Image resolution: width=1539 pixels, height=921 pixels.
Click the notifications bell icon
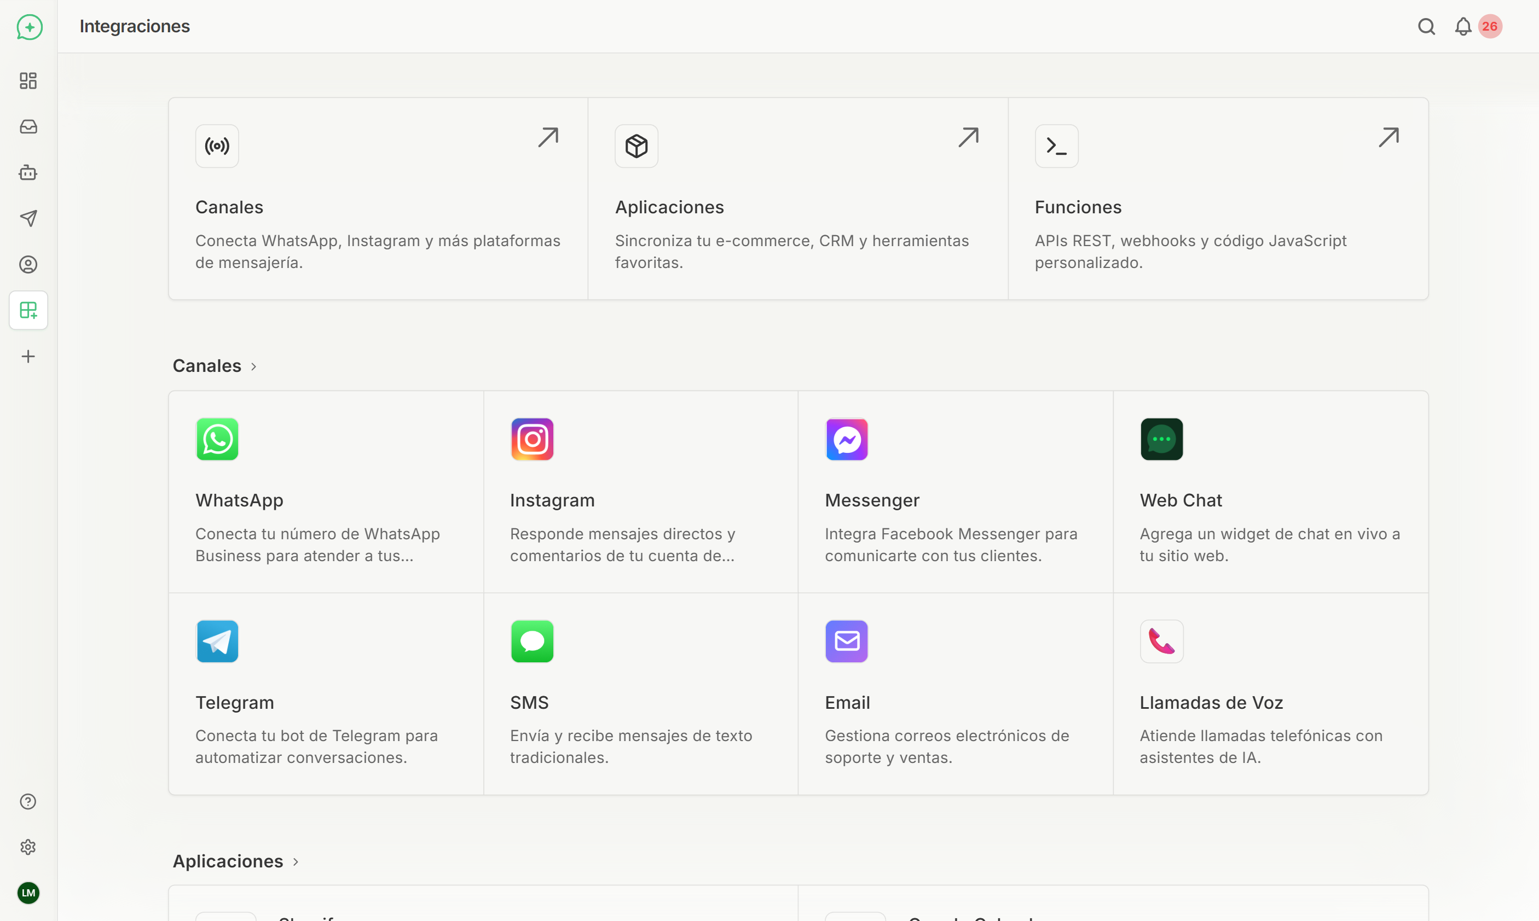click(1462, 27)
